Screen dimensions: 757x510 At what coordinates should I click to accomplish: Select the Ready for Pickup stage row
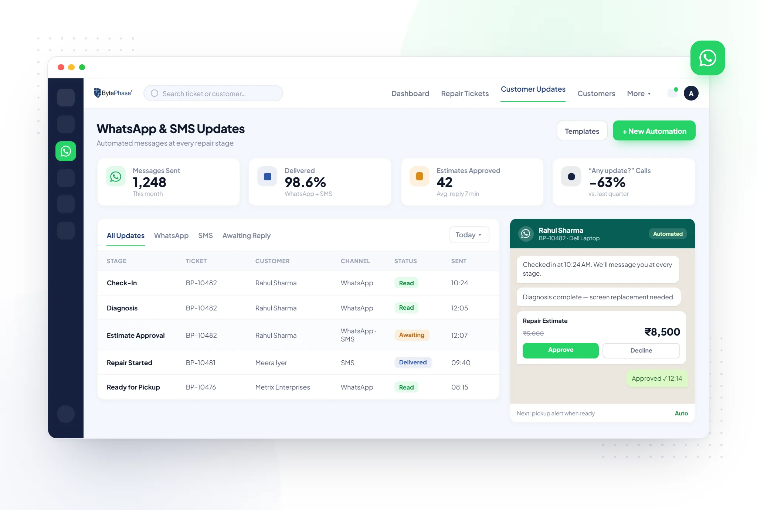(298, 387)
